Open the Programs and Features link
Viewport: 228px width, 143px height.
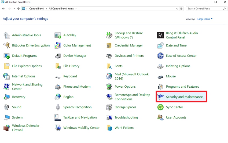(182, 87)
